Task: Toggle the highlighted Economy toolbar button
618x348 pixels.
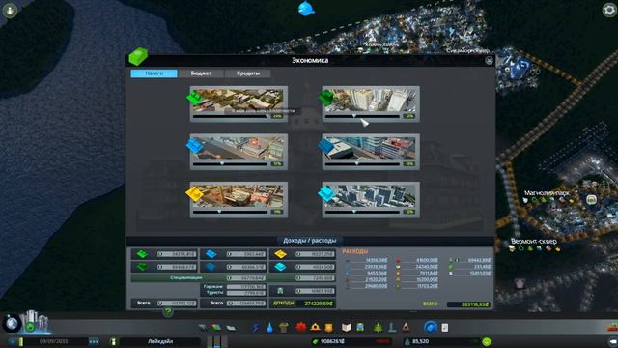Action: [x=431, y=327]
